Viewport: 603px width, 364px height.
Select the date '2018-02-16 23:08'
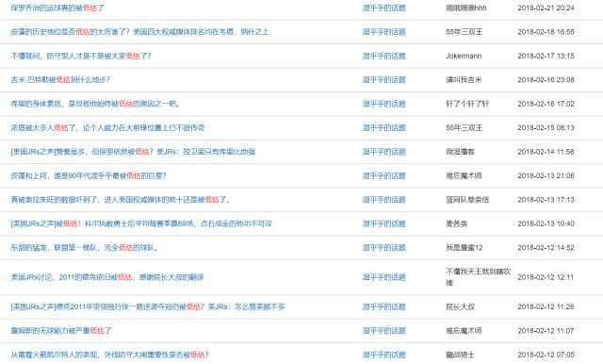546,79
